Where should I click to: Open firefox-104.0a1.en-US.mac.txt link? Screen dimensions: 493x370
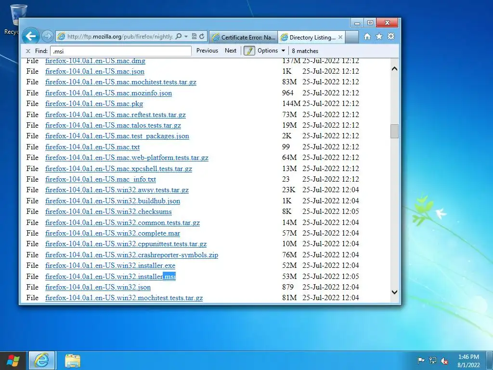[x=92, y=147]
